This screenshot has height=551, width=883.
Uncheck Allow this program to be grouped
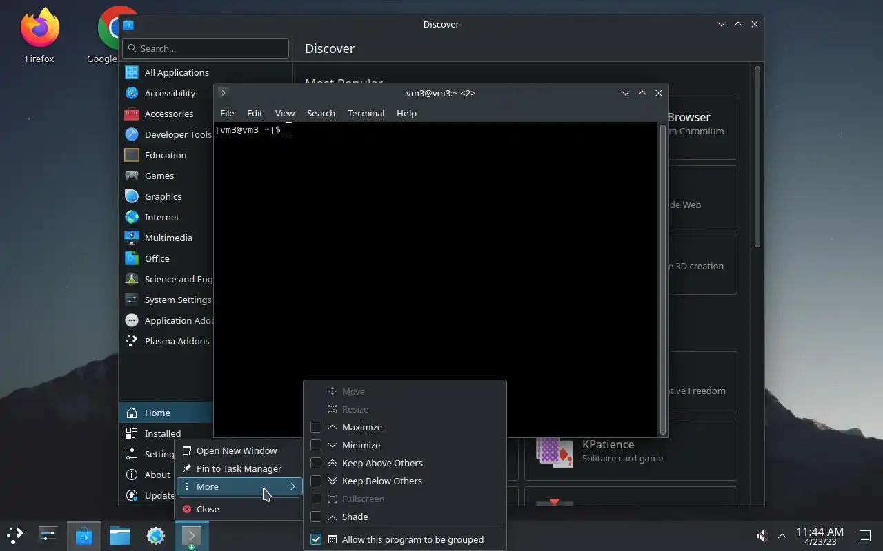pos(316,539)
